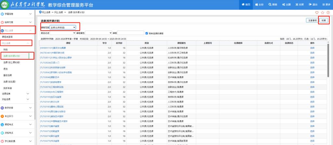Select 选课(按开课计划) in sidebar
This screenshot has height=145, width=333.
click(11, 56)
